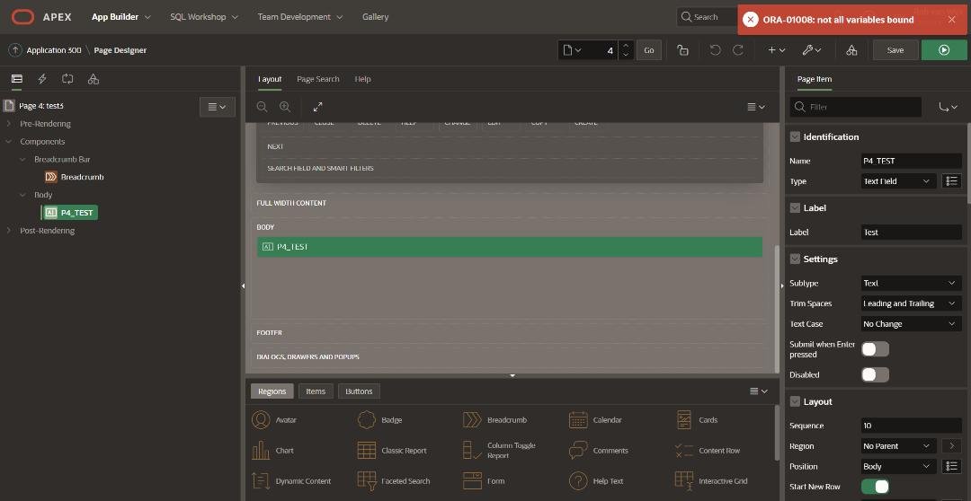Switch to the Help tab
The width and height of the screenshot is (971, 501).
click(x=362, y=79)
